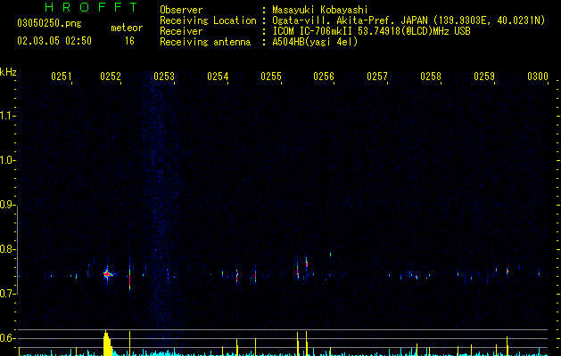Viewport: 561px width, 356px height.
Task: Click the 0258 time marker
Action: click(431, 77)
